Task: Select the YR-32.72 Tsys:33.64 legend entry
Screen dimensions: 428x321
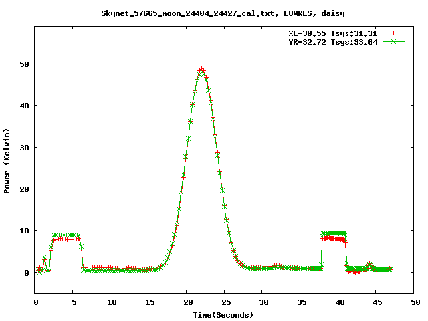Action: (x=333, y=42)
